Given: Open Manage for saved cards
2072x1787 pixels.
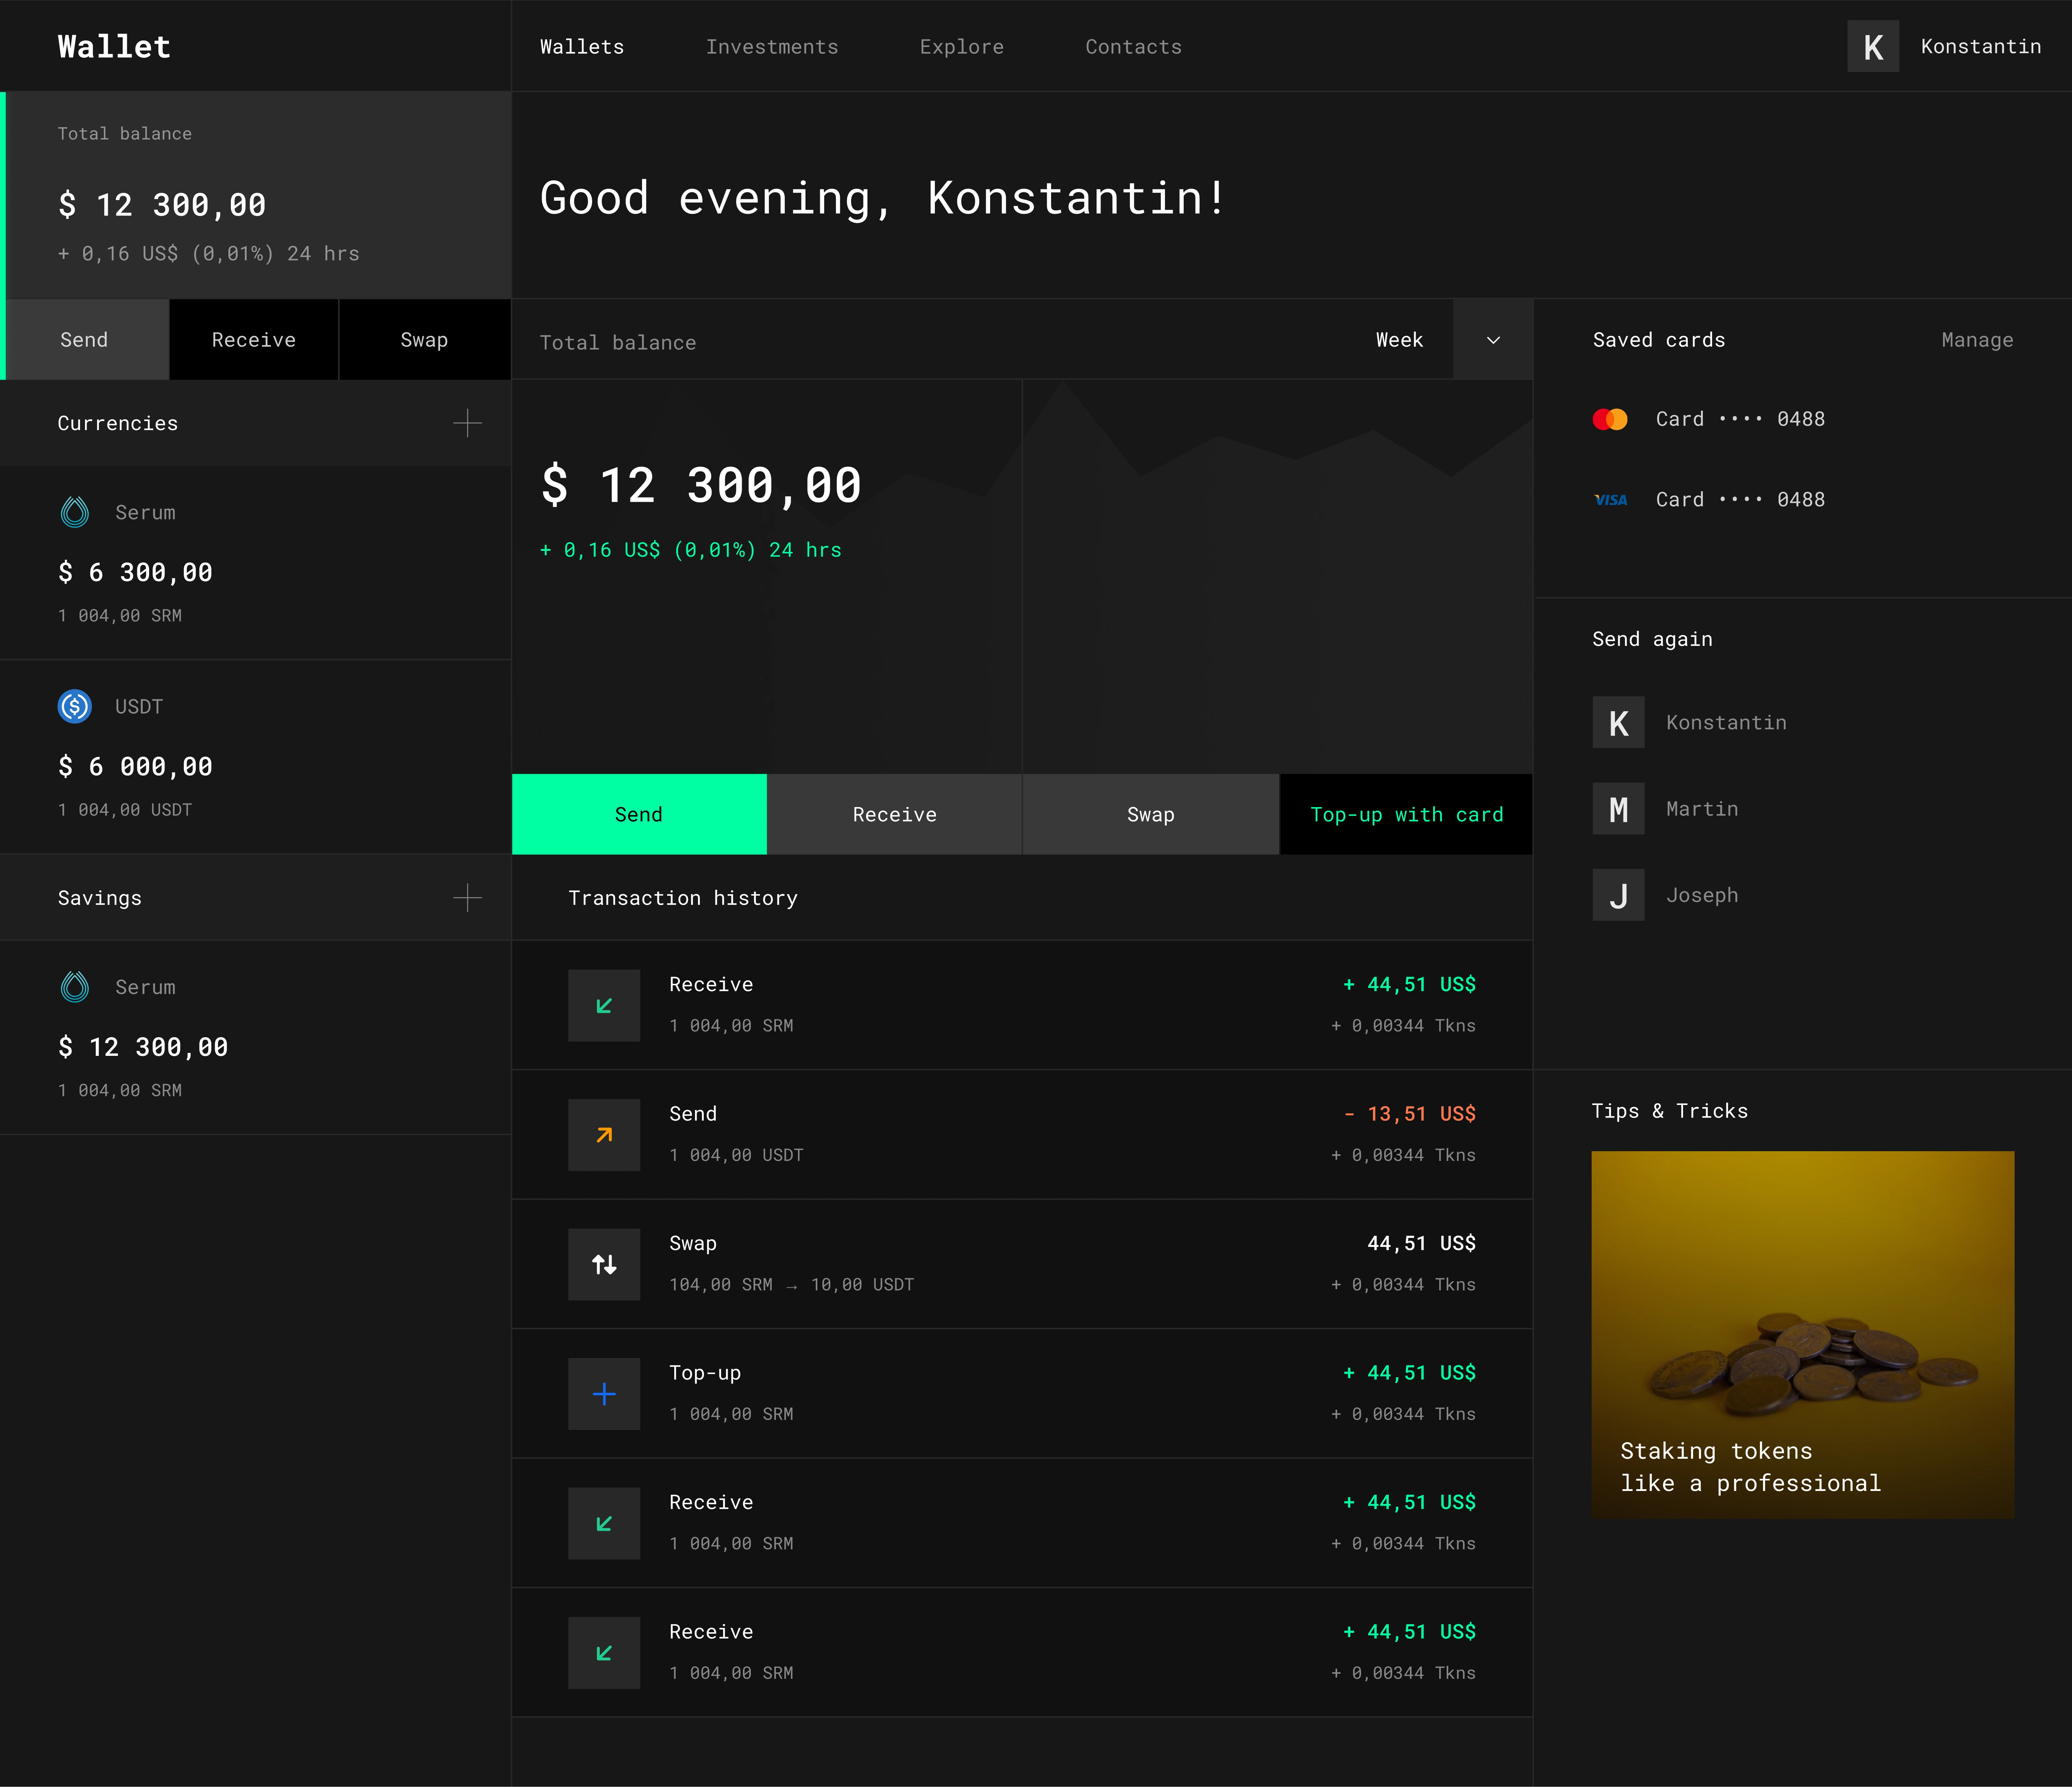Looking at the screenshot, I should click(x=1977, y=340).
